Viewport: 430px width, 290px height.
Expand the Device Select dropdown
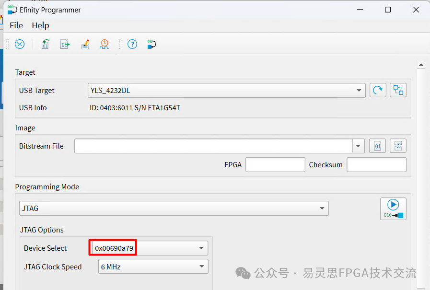pyautogui.click(x=201, y=248)
